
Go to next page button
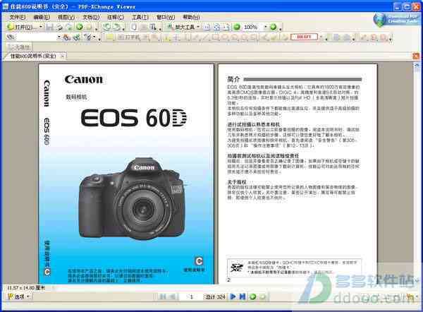(232, 296)
